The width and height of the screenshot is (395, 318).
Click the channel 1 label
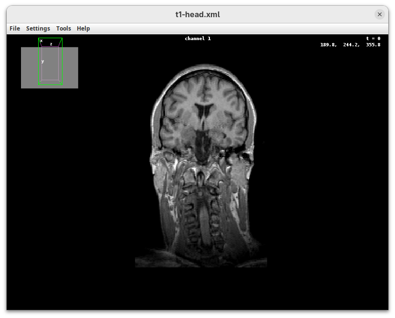click(197, 39)
